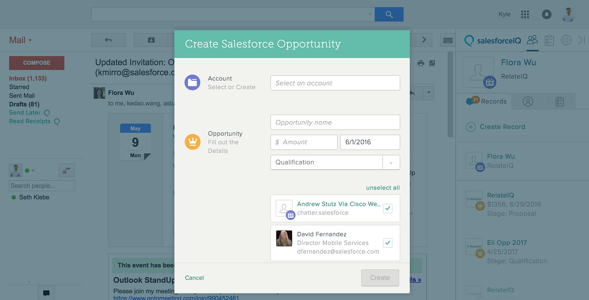
Task: Open the reply more-options dropdown arrow
Action: coord(429,93)
